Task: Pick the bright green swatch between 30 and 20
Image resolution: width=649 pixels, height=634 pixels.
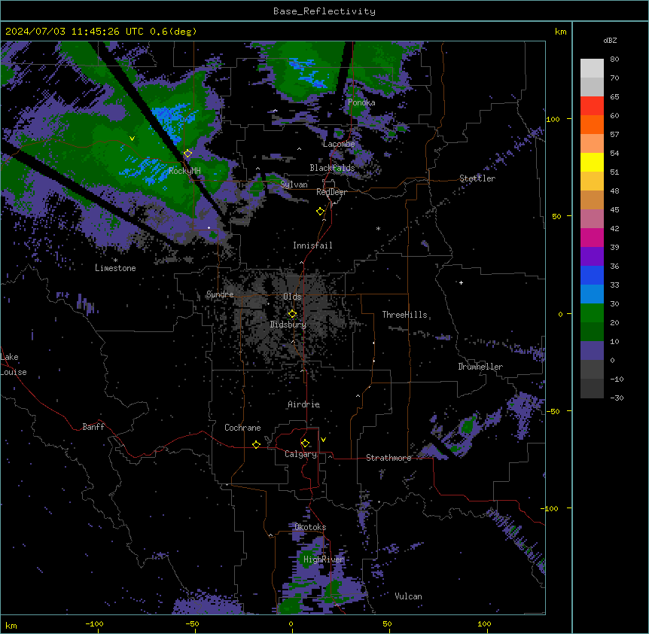Action: 592,313
